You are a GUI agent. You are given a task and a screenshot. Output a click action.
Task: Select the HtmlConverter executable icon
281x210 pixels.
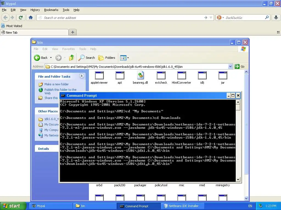click(x=182, y=75)
